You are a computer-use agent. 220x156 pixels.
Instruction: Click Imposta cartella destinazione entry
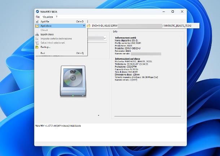pyautogui.click(x=61, y=38)
